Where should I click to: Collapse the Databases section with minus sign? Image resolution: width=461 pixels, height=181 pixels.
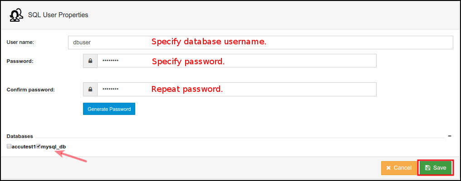pos(450,136)
